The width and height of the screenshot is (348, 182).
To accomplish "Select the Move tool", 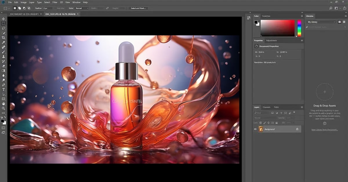I will click(3, 19).
